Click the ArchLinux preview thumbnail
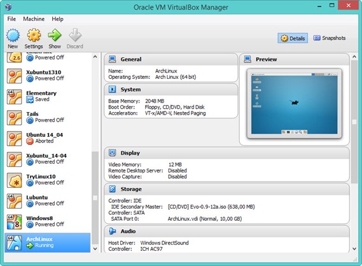Screen dimensions: 362x266 tap(295, 104)
